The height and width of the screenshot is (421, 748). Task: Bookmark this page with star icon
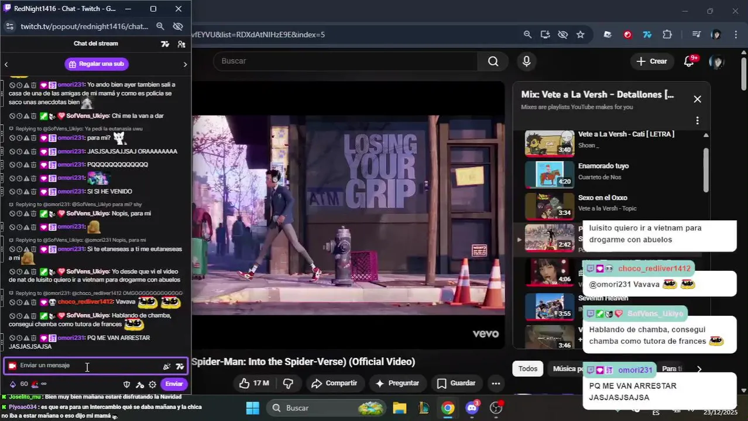pos(580,34)
